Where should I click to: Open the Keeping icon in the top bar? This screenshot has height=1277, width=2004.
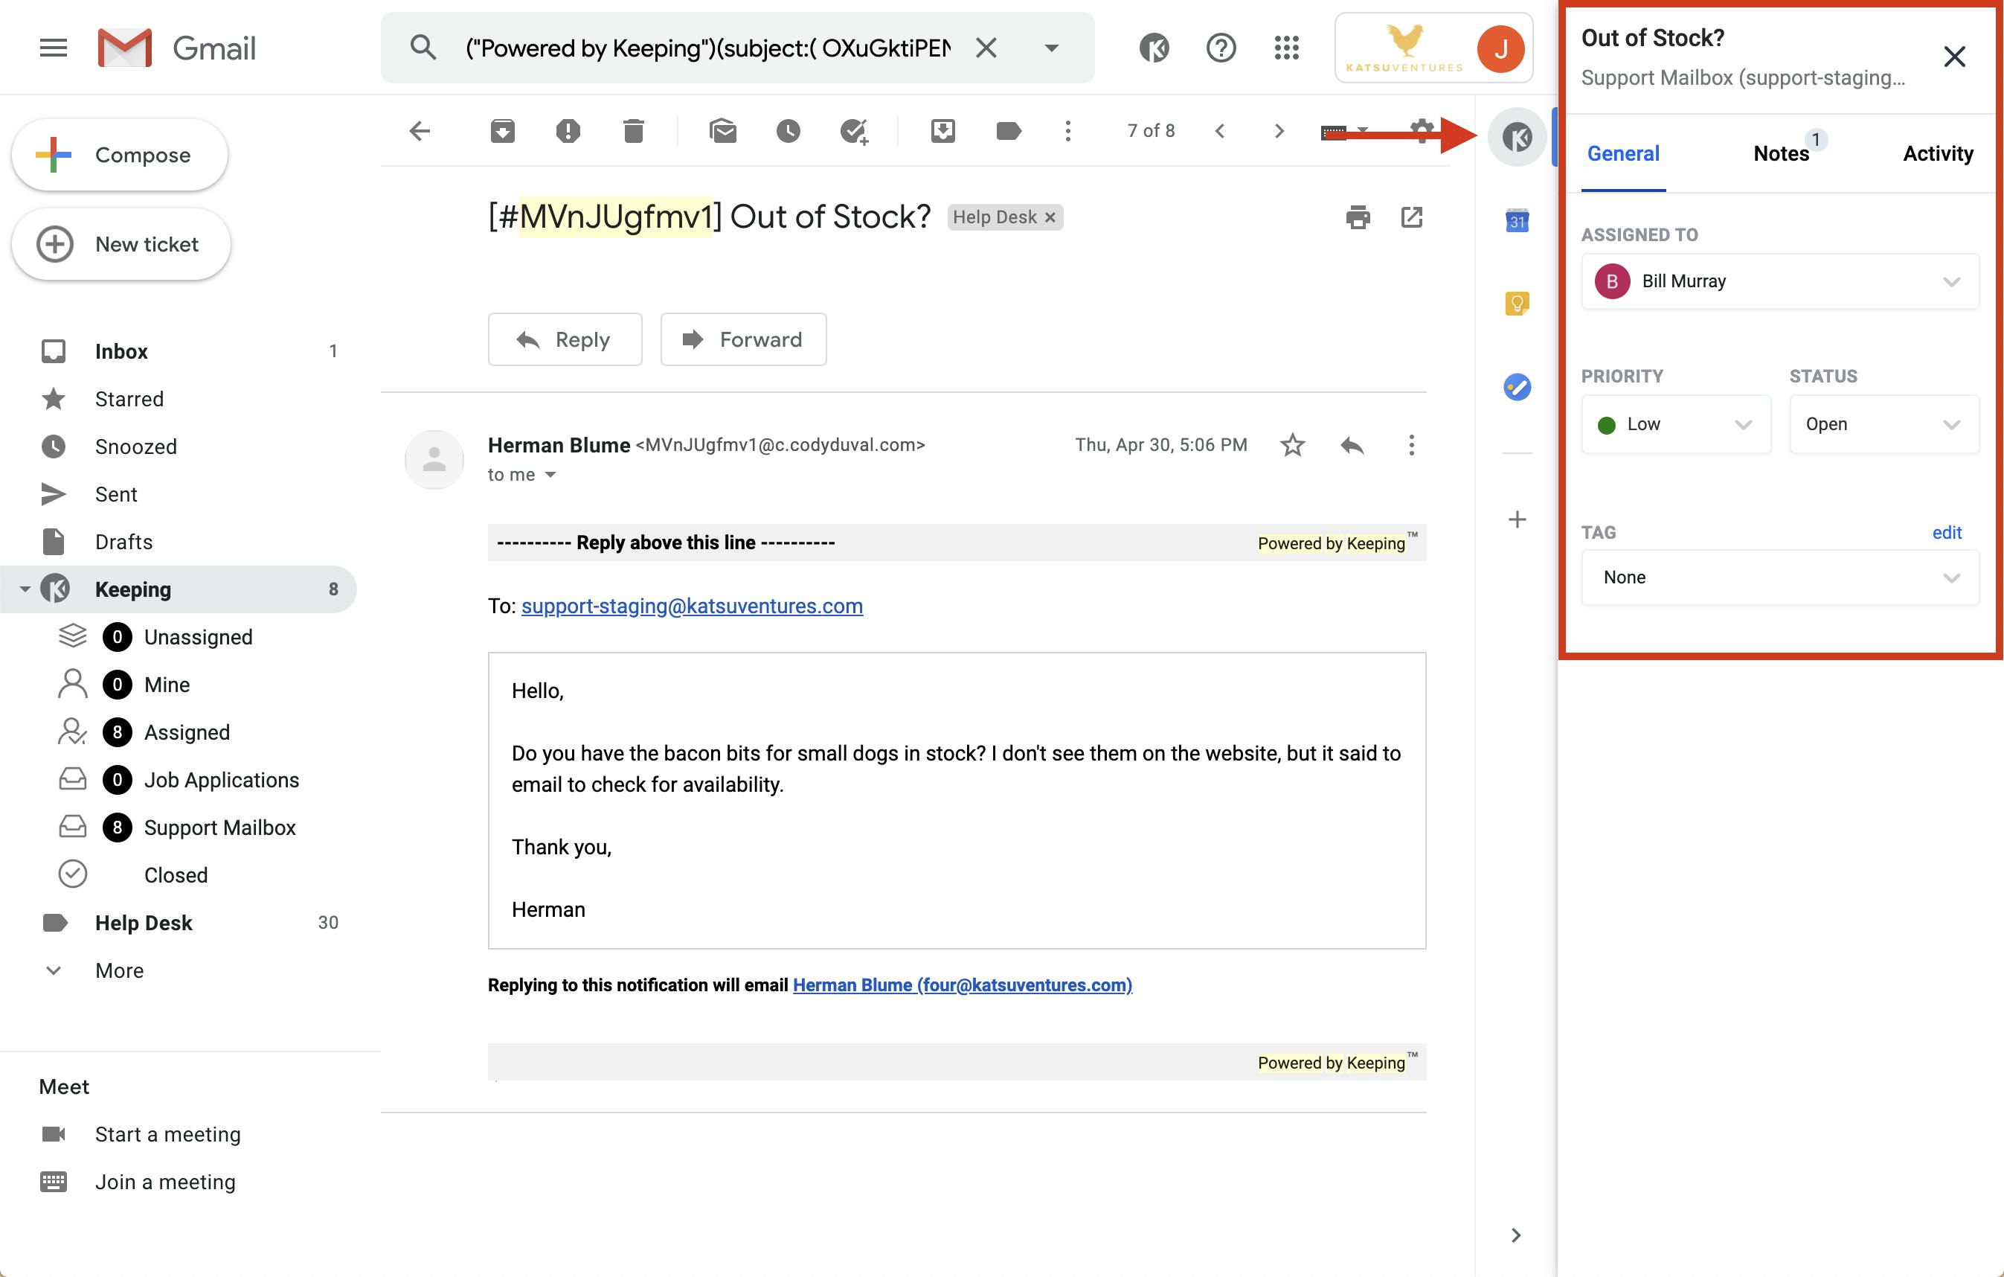1154,48
